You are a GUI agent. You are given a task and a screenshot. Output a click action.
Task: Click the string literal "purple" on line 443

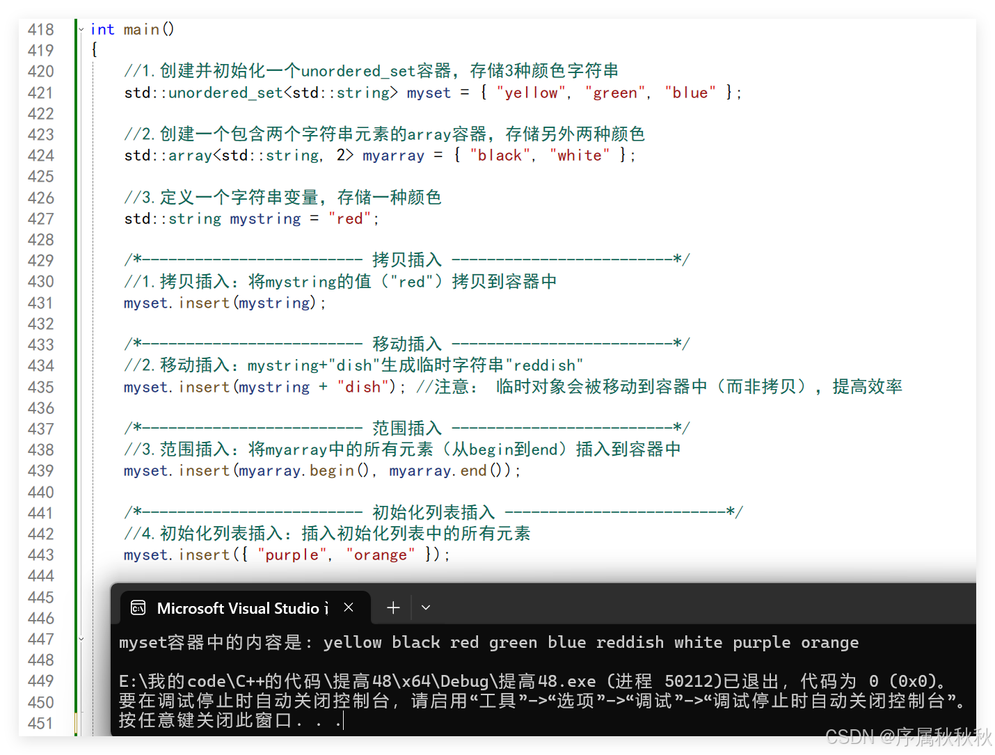[291, 555]
